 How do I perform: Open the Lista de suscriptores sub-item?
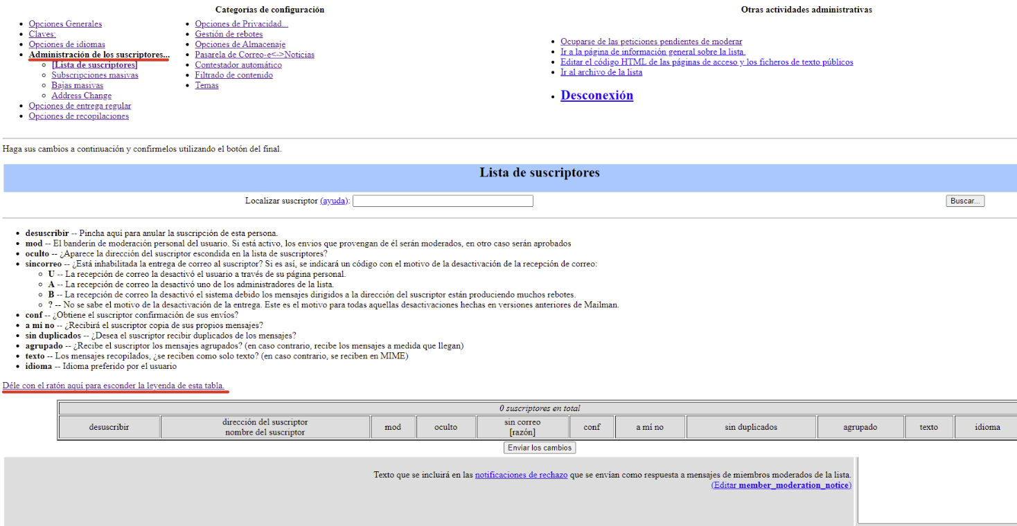point(94,65)
